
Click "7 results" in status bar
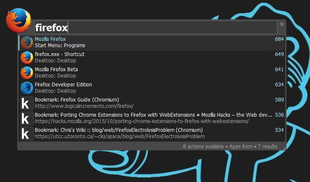coord(268,147)
